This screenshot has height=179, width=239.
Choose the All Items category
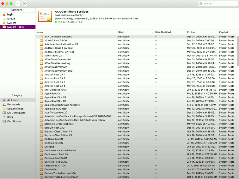click(x=18, y=100)
